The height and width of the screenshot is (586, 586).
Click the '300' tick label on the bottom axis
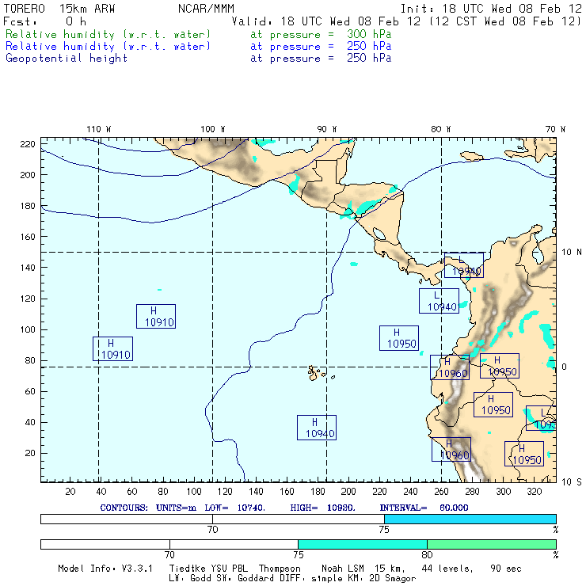tap(503, 492)
